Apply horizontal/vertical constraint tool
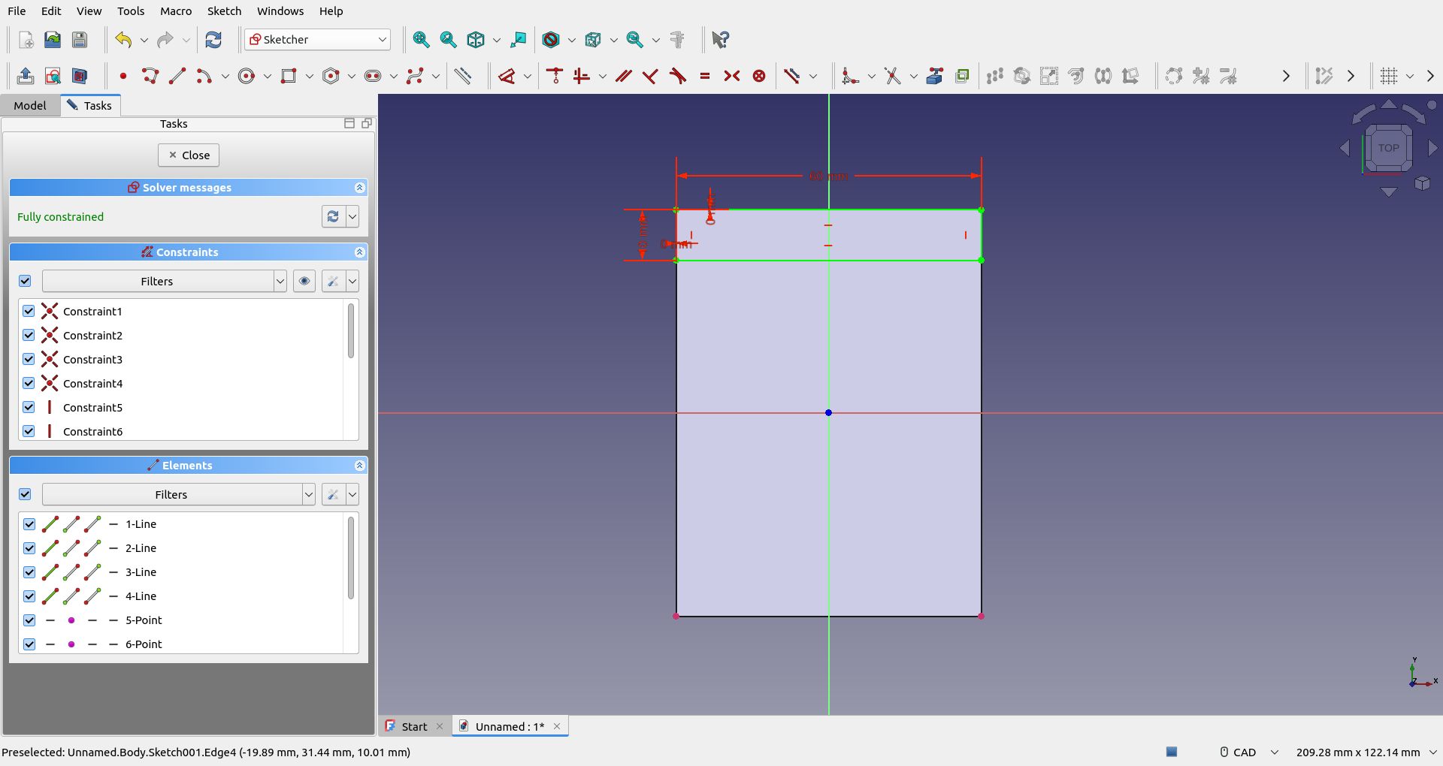Screen dimensions: 1443x766 [582, 76]
